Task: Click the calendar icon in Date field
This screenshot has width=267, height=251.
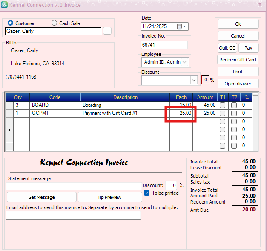Action: click(179, 26)
